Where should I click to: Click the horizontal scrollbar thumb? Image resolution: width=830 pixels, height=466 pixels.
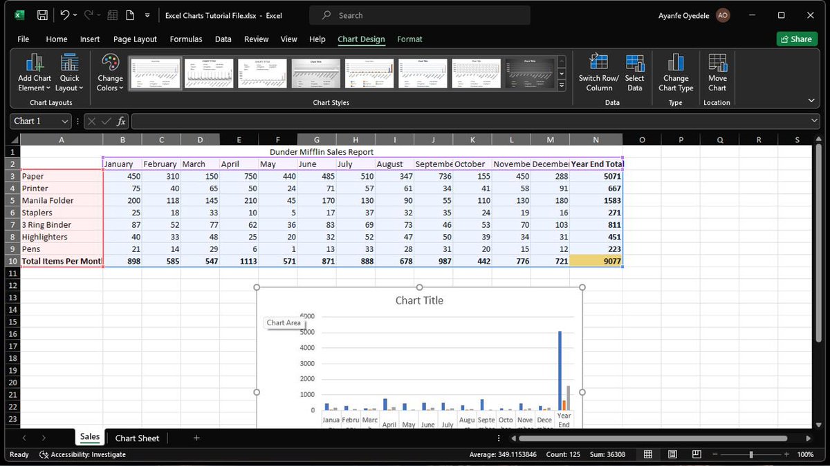point(653,438)
